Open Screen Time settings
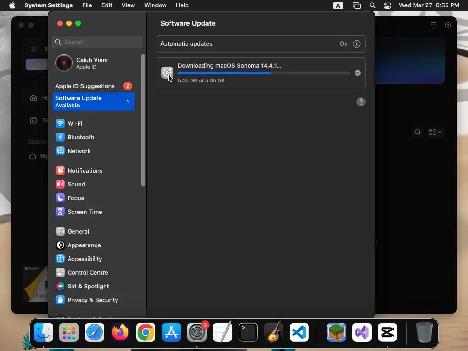 click(x=93, y=212)
